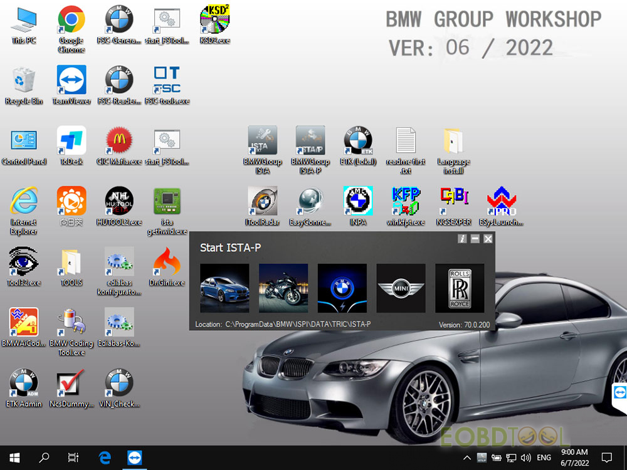Viewport: 627px width, 470px height.
Task: Launch the Tool32.exe eye icon
Action: [x=24, y=266]
